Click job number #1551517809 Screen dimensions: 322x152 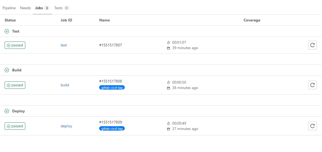111,122
